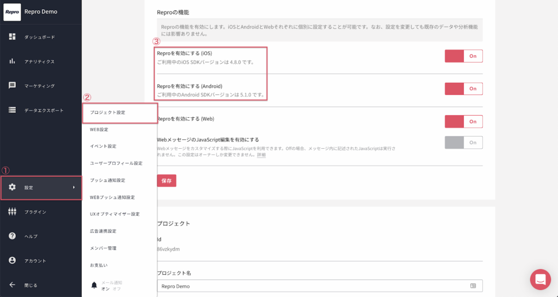Click the マーケティング speech bubble icon
The width and height of the screenshot is (558, 297).
tap(12, 86)
